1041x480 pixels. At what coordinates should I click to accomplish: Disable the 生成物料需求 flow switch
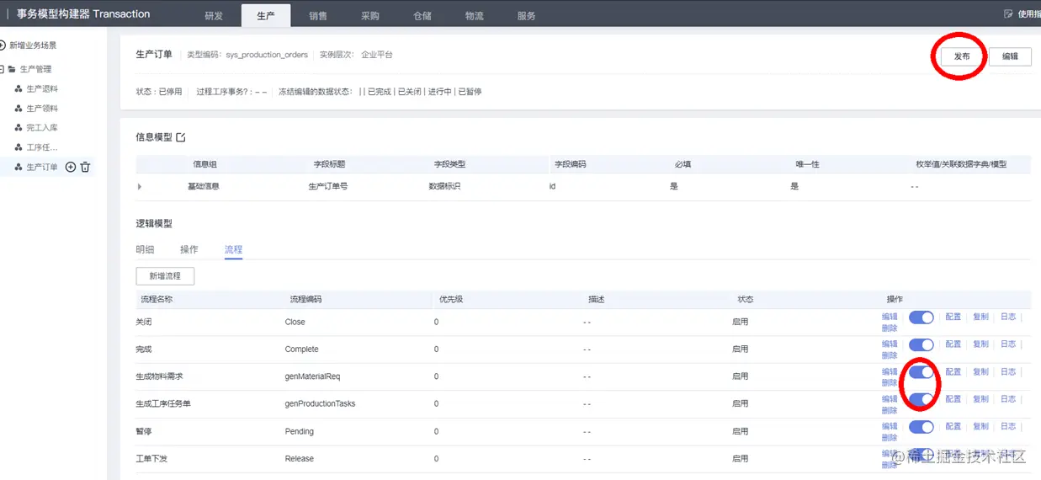(x=921, y=371)
